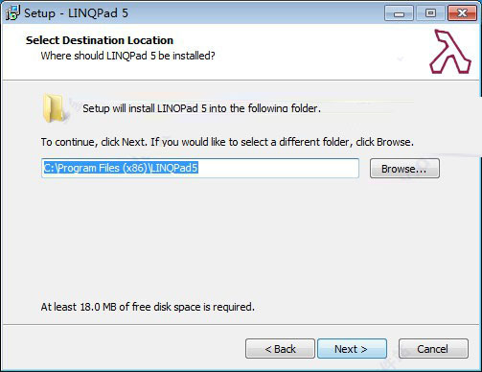Cancel the LINQPad 5 installation

click(433, 349)
